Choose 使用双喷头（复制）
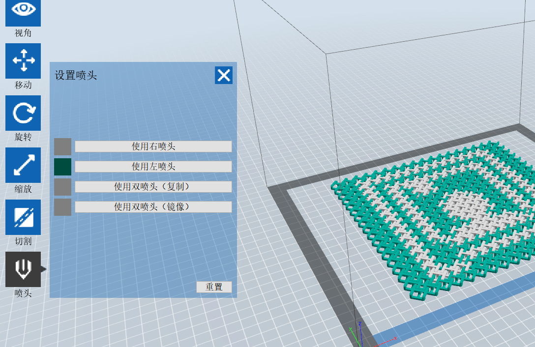Viewport: 535px width, 347px height. [x=153, y=187]
